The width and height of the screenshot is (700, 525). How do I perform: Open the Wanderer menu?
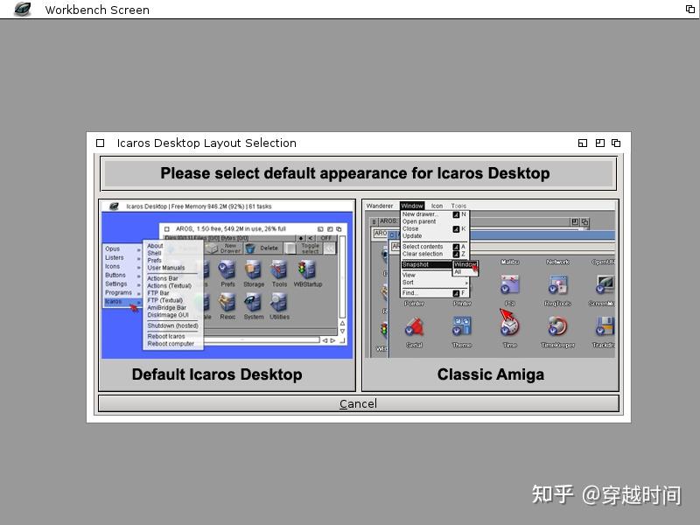coord(381,206)
